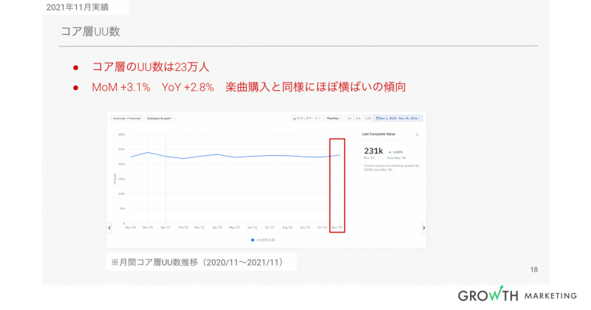Open the Nov 2020 – Nov 2021 date picker

pyautogui.click(x=400, y=118)
